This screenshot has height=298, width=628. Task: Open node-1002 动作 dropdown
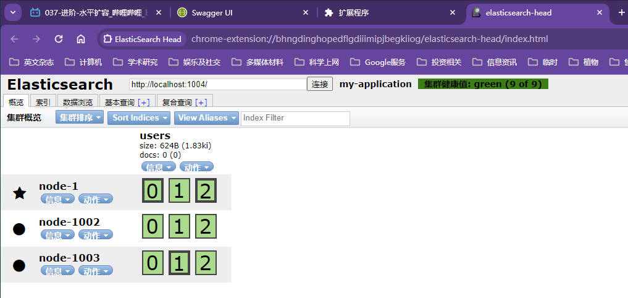click(x=95, y=235)
